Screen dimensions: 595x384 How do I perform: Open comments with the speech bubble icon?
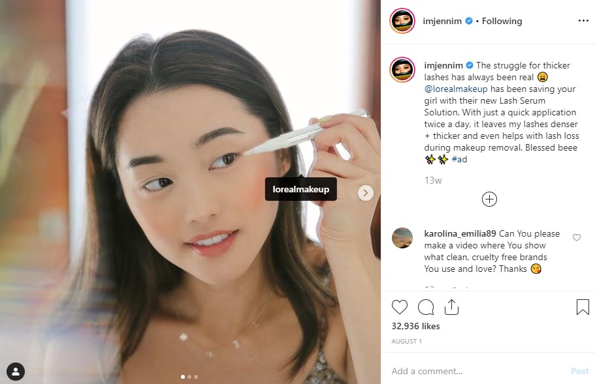pos(426,307)
